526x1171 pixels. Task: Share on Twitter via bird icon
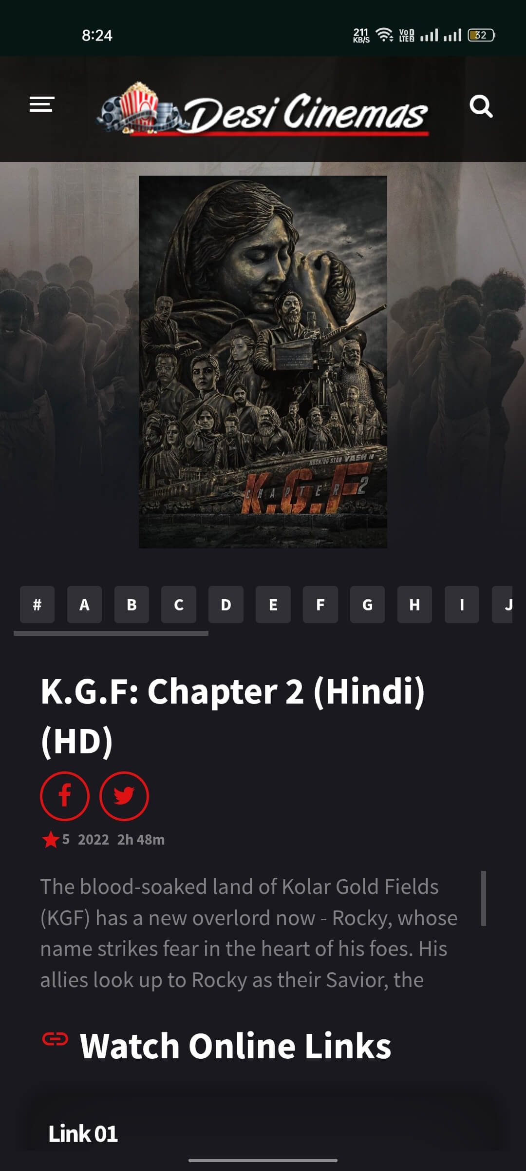[124, 796]
